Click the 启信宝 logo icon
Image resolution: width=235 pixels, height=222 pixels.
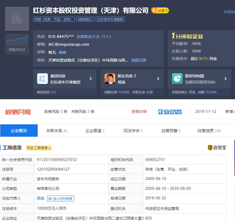point(210,148)
